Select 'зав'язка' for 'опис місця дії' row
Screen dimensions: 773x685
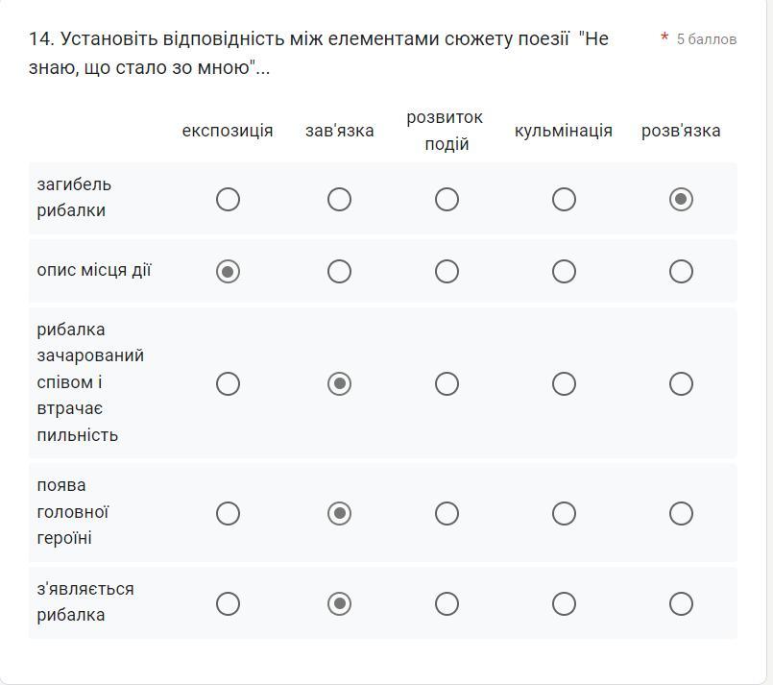click(x=339, y=271)
